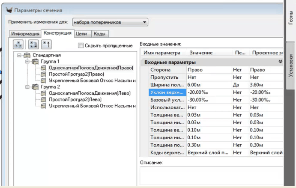Switch to the Информация tab

(x=25, y=33)
